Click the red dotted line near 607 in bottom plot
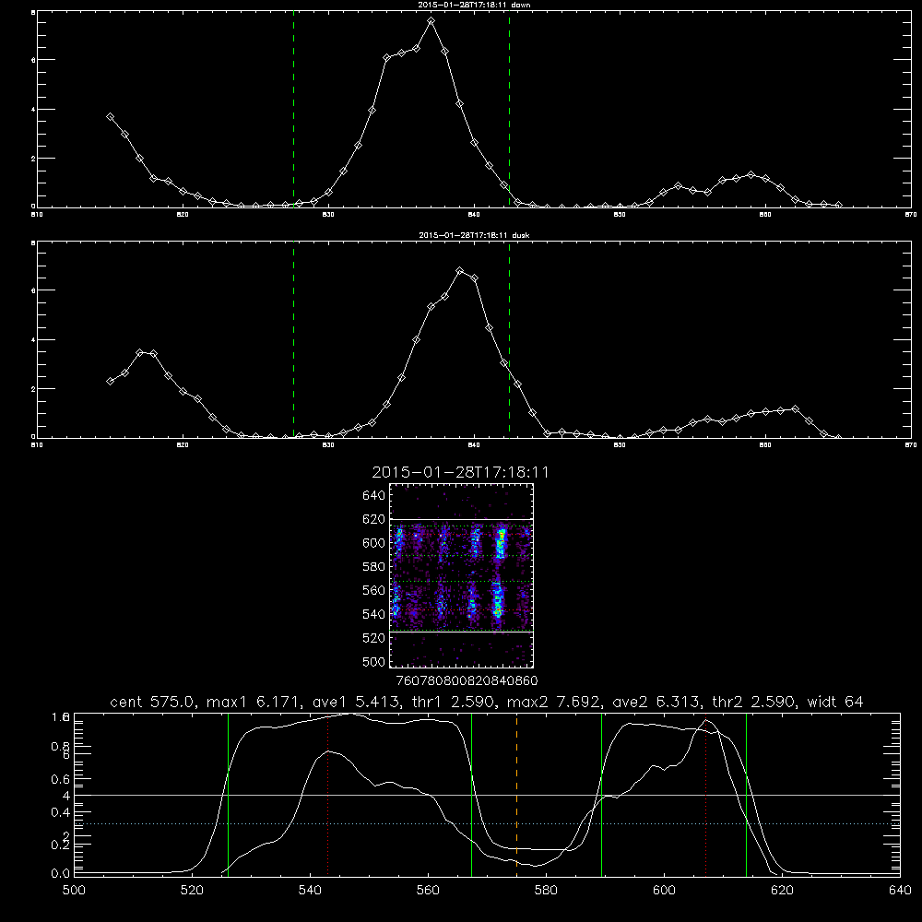The image size is (922, 922). pyautogui.click(x=705, y=795)
